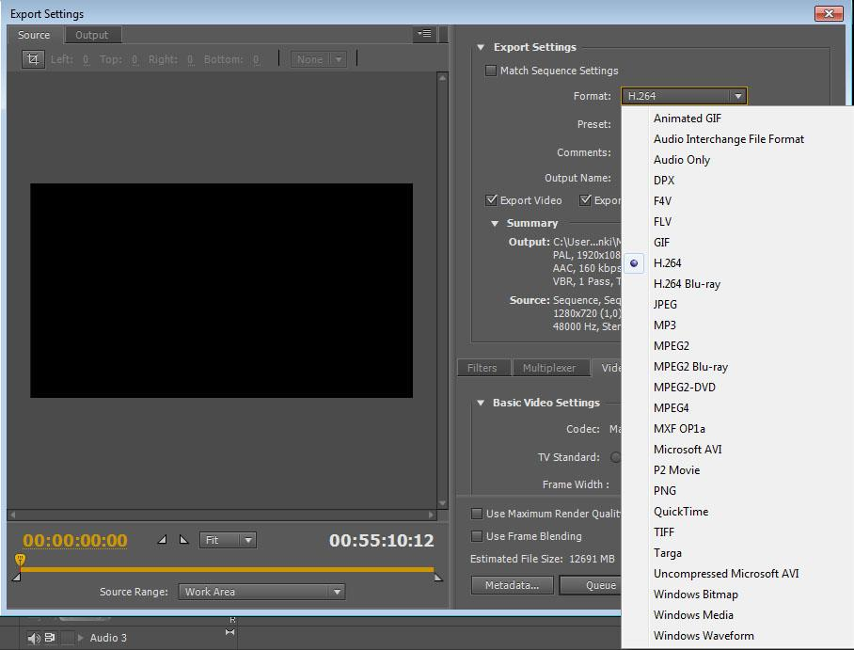Switch to the Output tab

coord(91,35)
